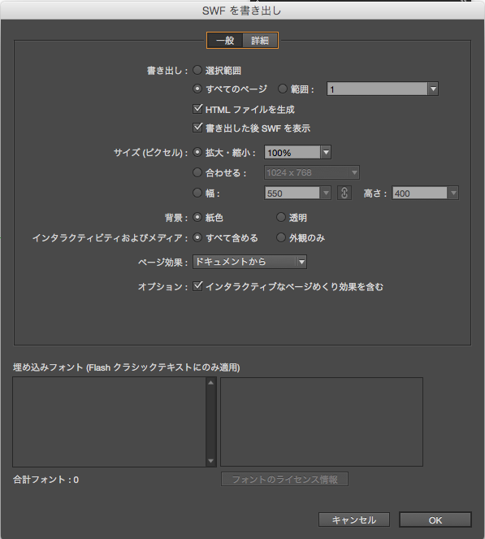Select 透明 background radio button
The height and width of the screenshot is (539, 485).
tap(281, 217)
